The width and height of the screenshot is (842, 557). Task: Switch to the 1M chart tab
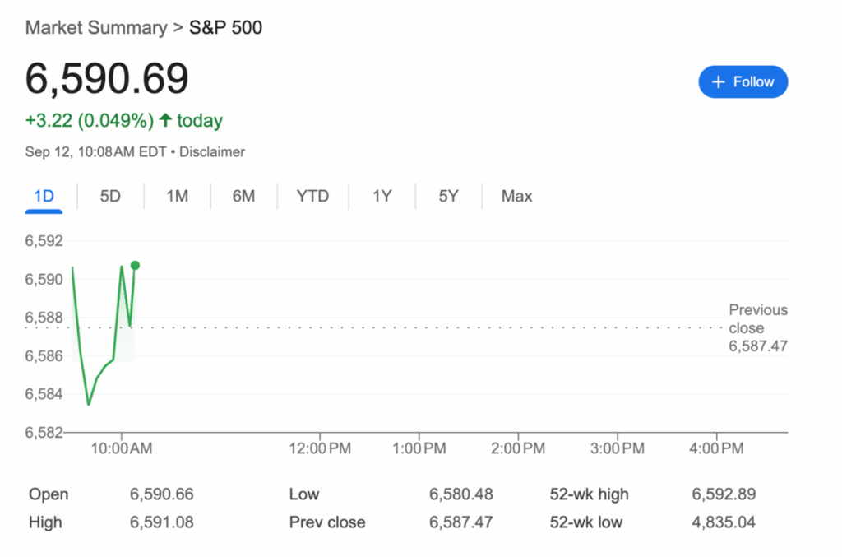coord(178,196)
